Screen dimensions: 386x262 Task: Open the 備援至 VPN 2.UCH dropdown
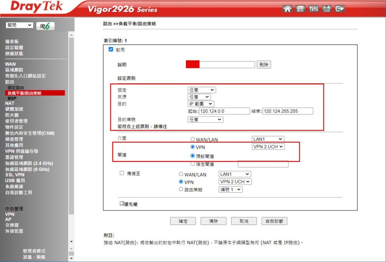235,181
